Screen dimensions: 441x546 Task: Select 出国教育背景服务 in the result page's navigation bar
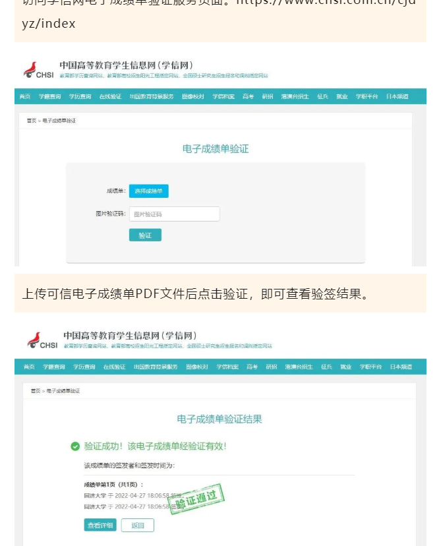coord(156,367)
